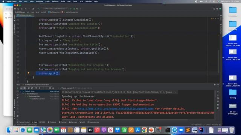
Task: Start debugging with the green bug icon
Action: coord(74,9)
